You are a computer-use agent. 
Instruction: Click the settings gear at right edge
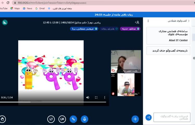[x=194, y=58]
